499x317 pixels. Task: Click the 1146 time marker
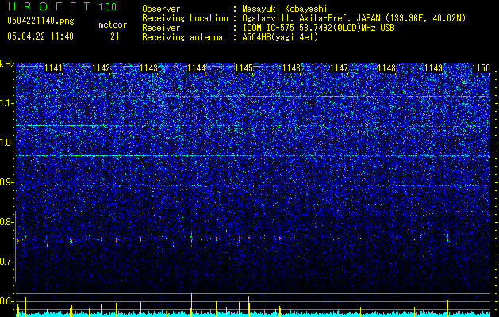click(x=291, y=68)
